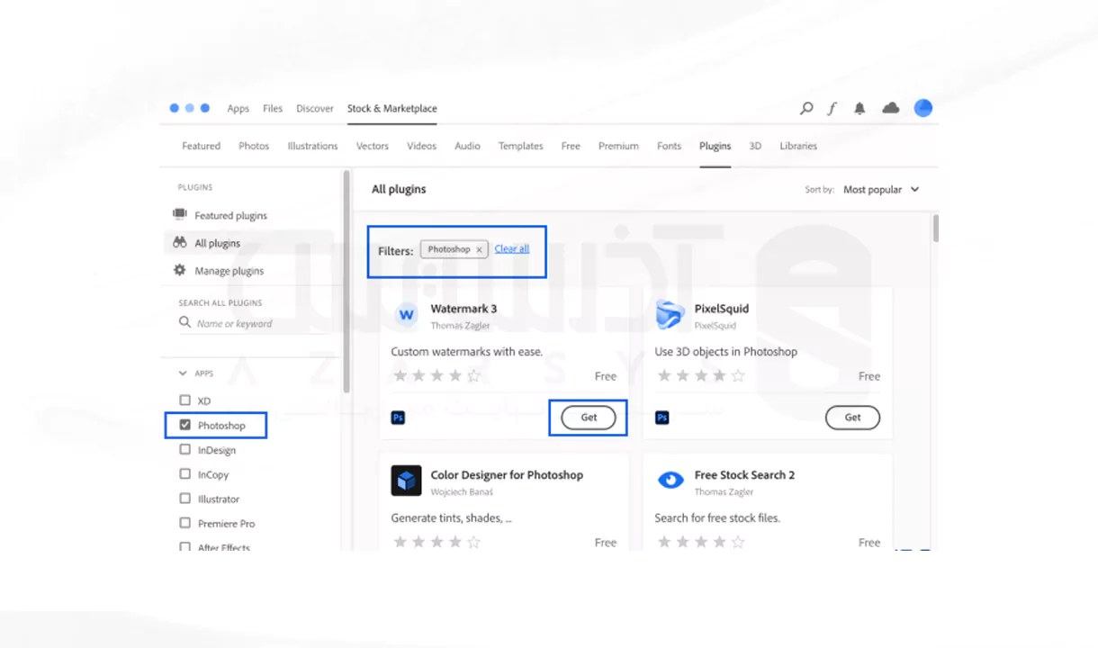Open the user profile avatar
Screen dimensions: 1098x648
pos(922,108)
